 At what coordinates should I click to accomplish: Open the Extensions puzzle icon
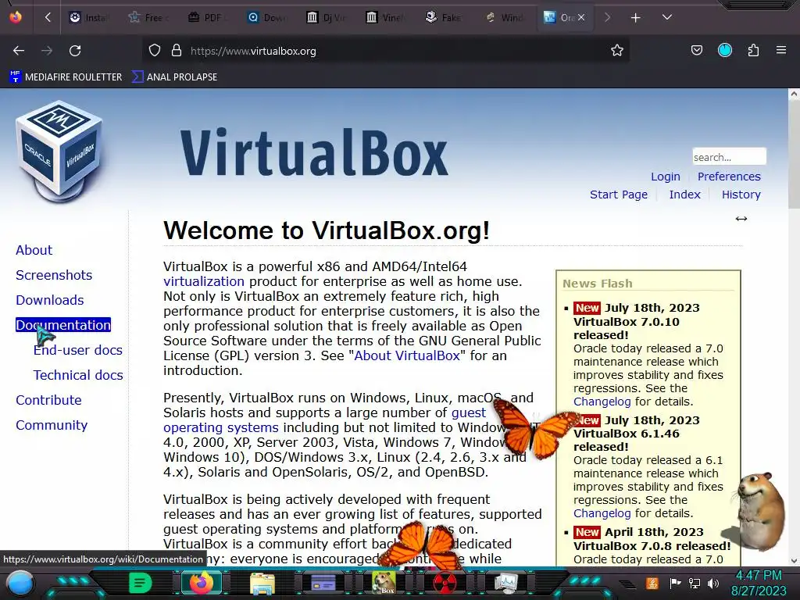point(753,50)
